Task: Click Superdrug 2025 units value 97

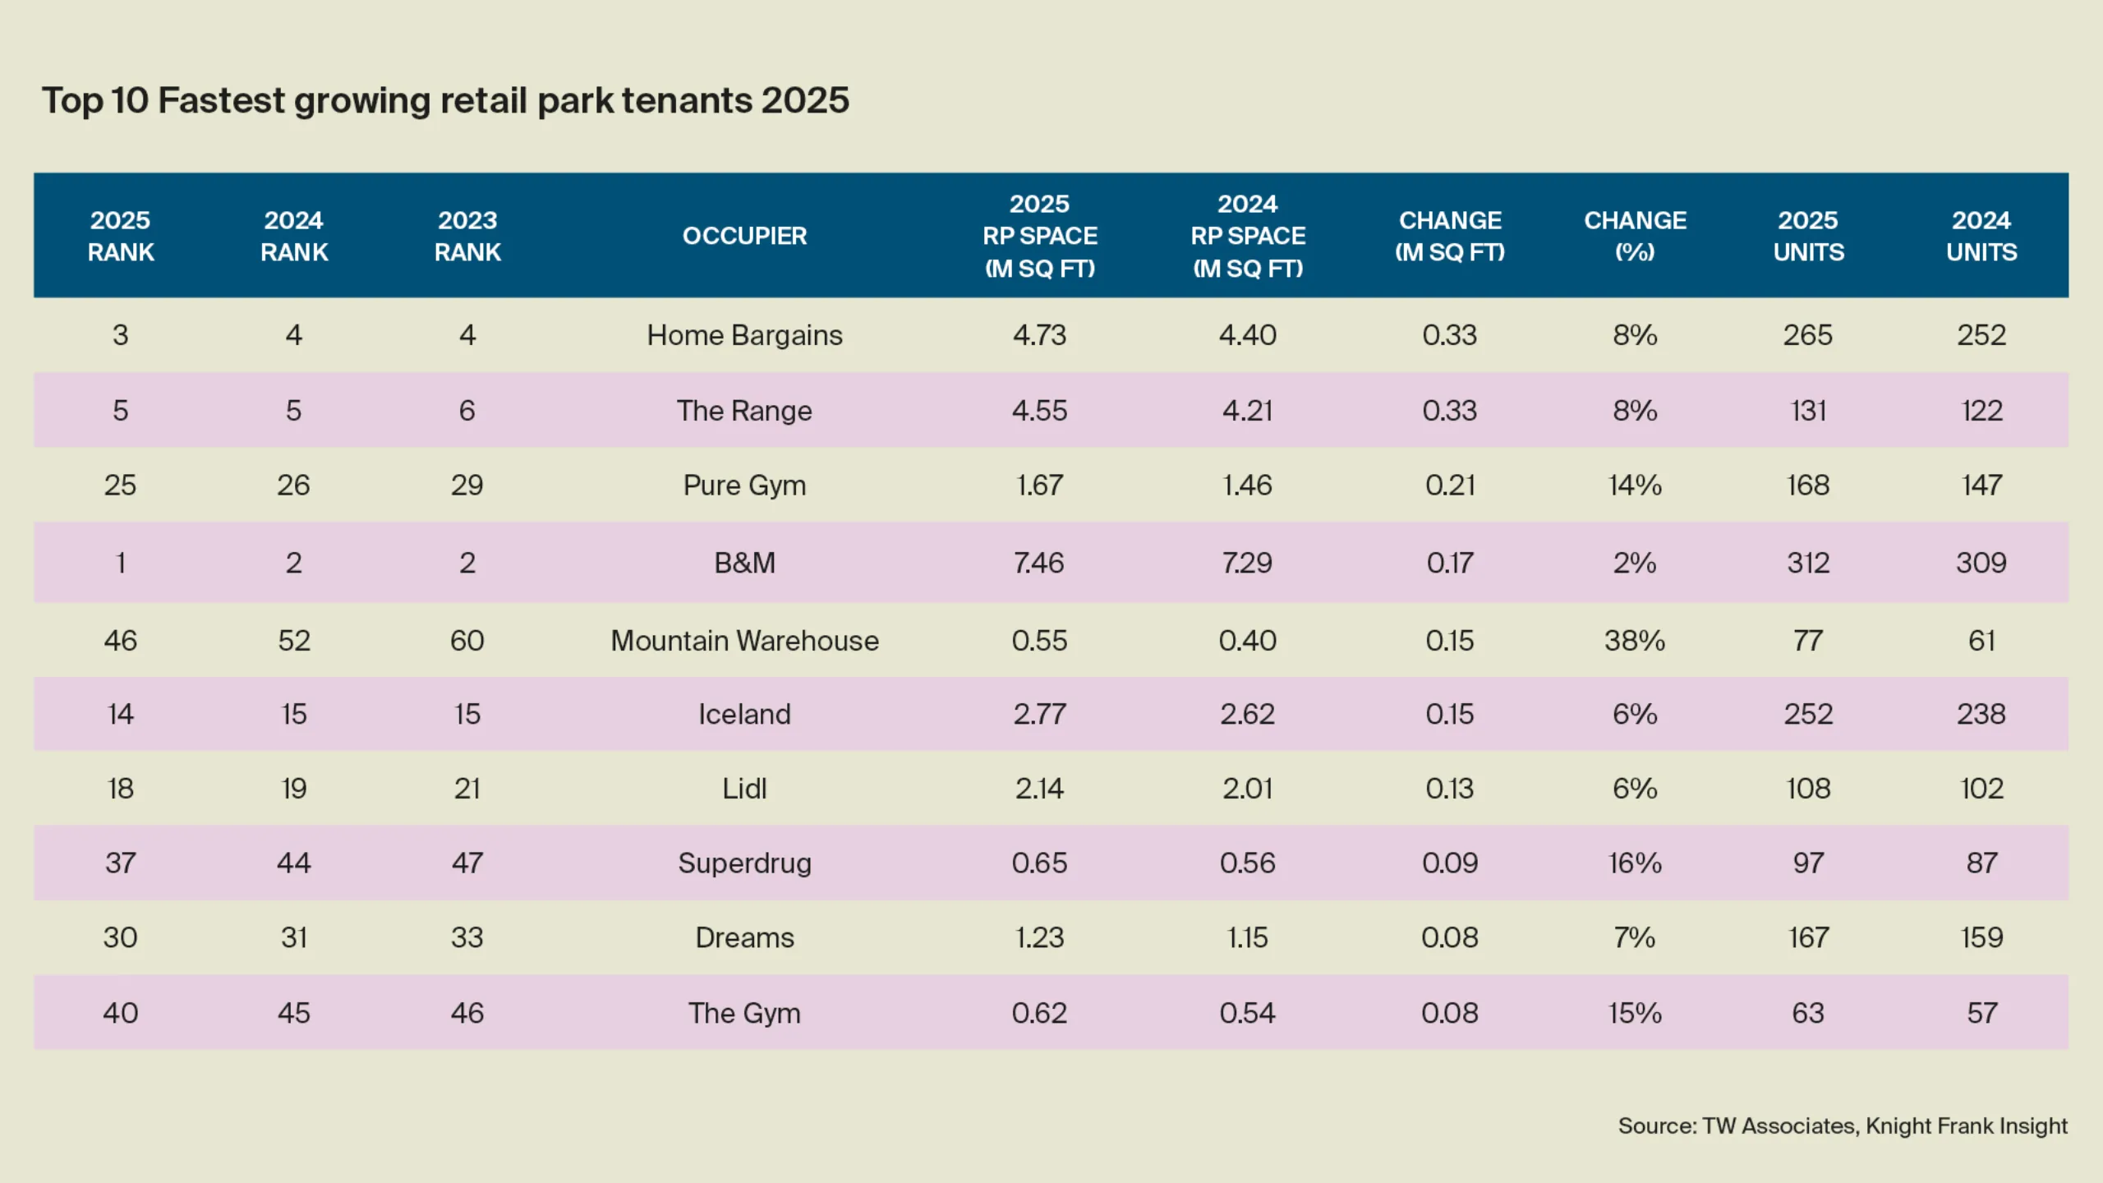Action: point(1808,863)
